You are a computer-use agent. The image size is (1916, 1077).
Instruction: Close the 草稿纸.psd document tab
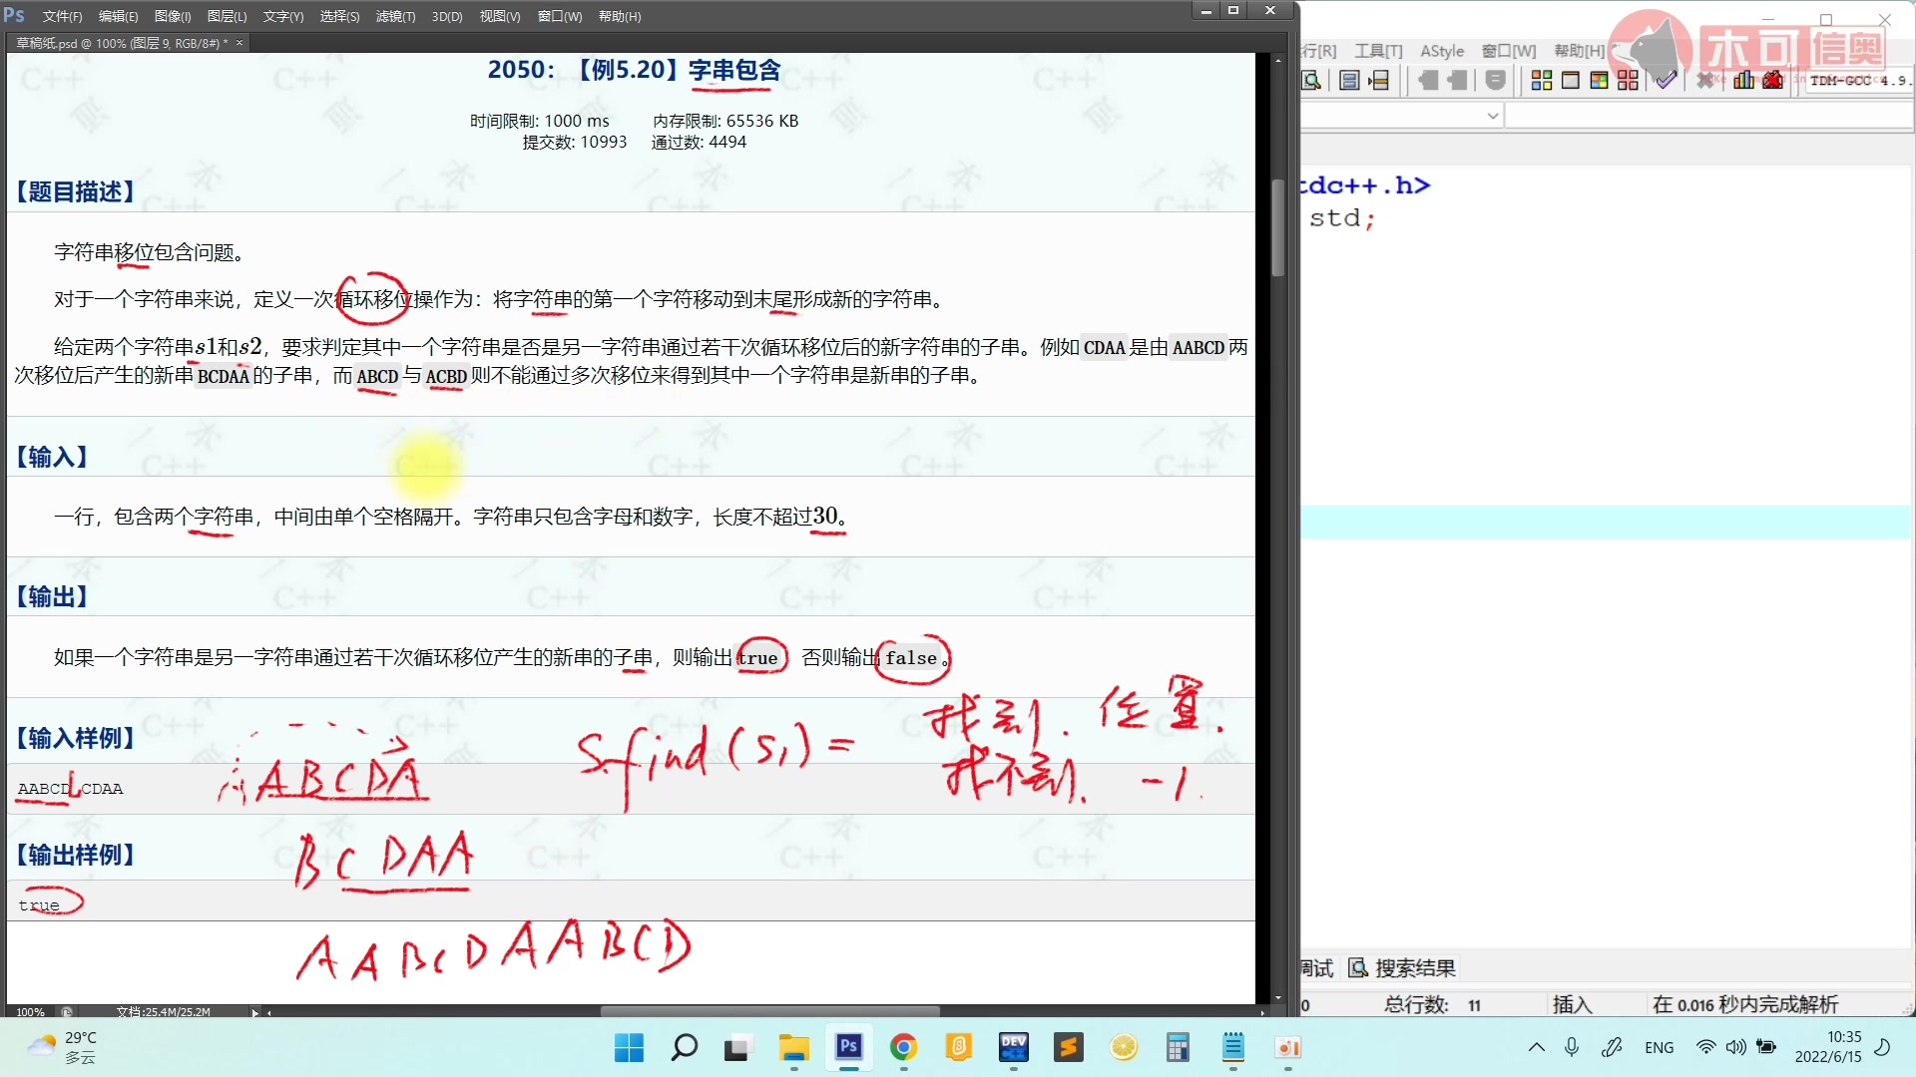pos(239,43)
